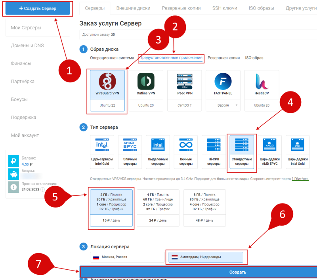
Task: Open Бонусы in the sidebar
Action: point(19,99)
